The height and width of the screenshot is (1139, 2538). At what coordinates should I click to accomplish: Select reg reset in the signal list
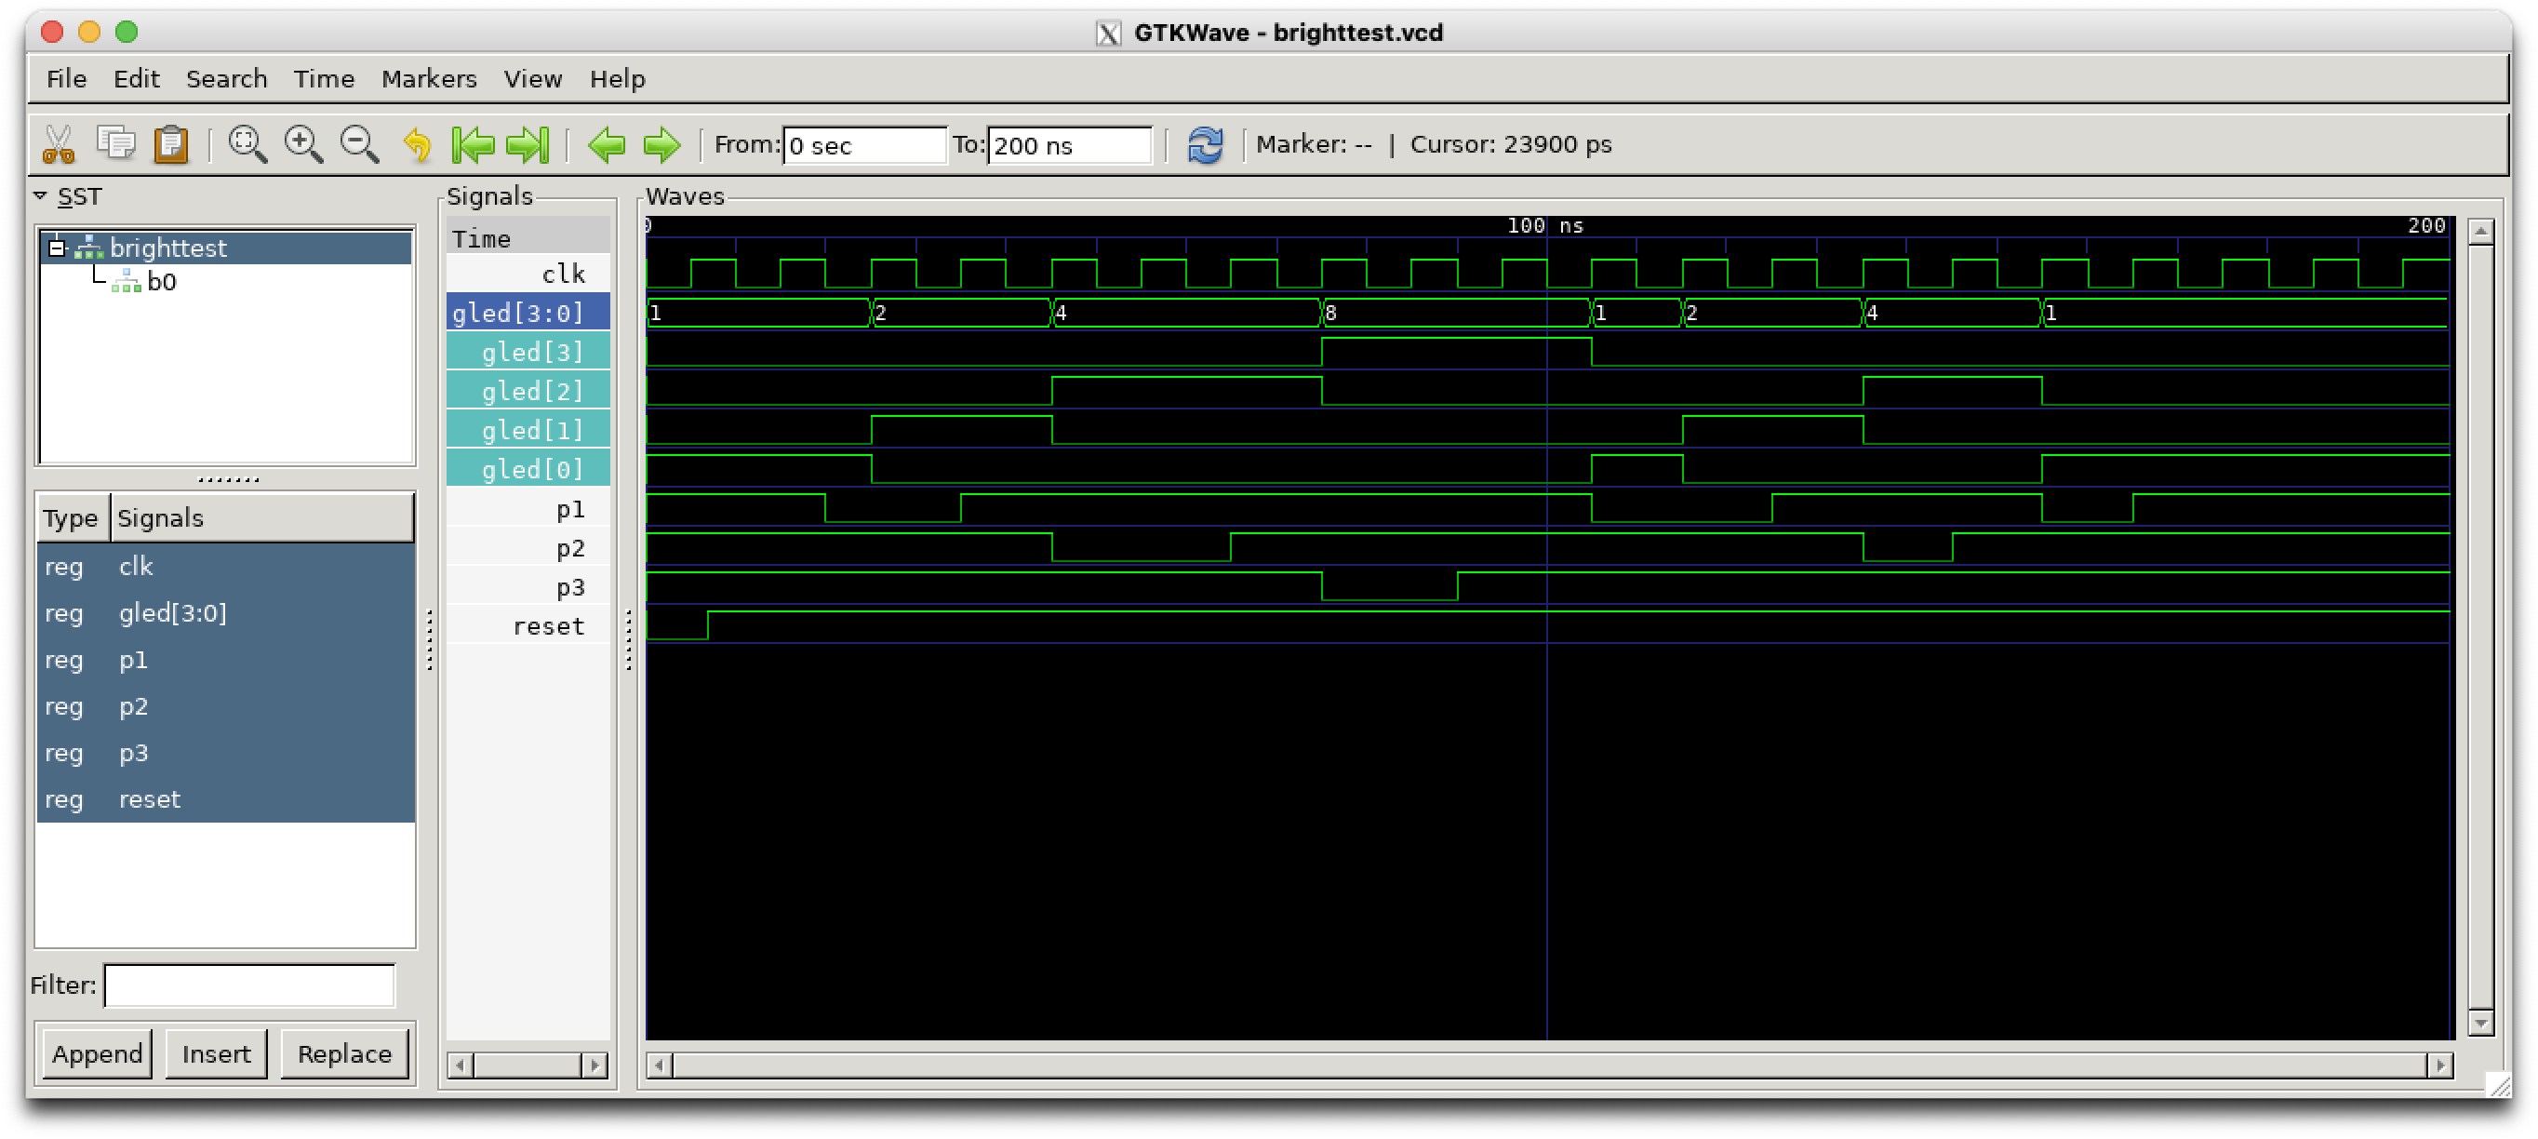click(x=226, y=799)
